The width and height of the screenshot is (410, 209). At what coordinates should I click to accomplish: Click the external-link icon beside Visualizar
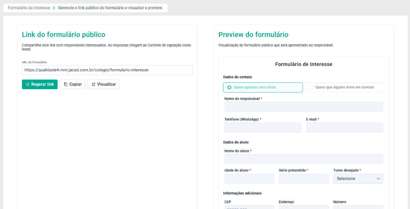93,84
